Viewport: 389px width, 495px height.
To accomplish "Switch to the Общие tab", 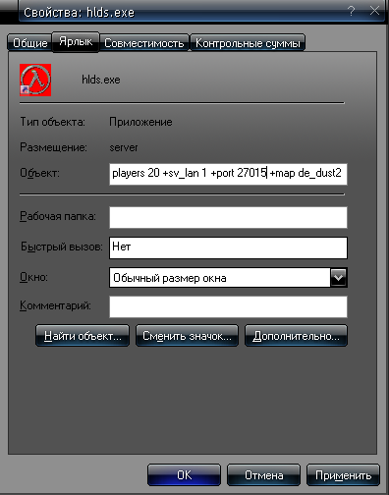I will (x=29, y=43).
